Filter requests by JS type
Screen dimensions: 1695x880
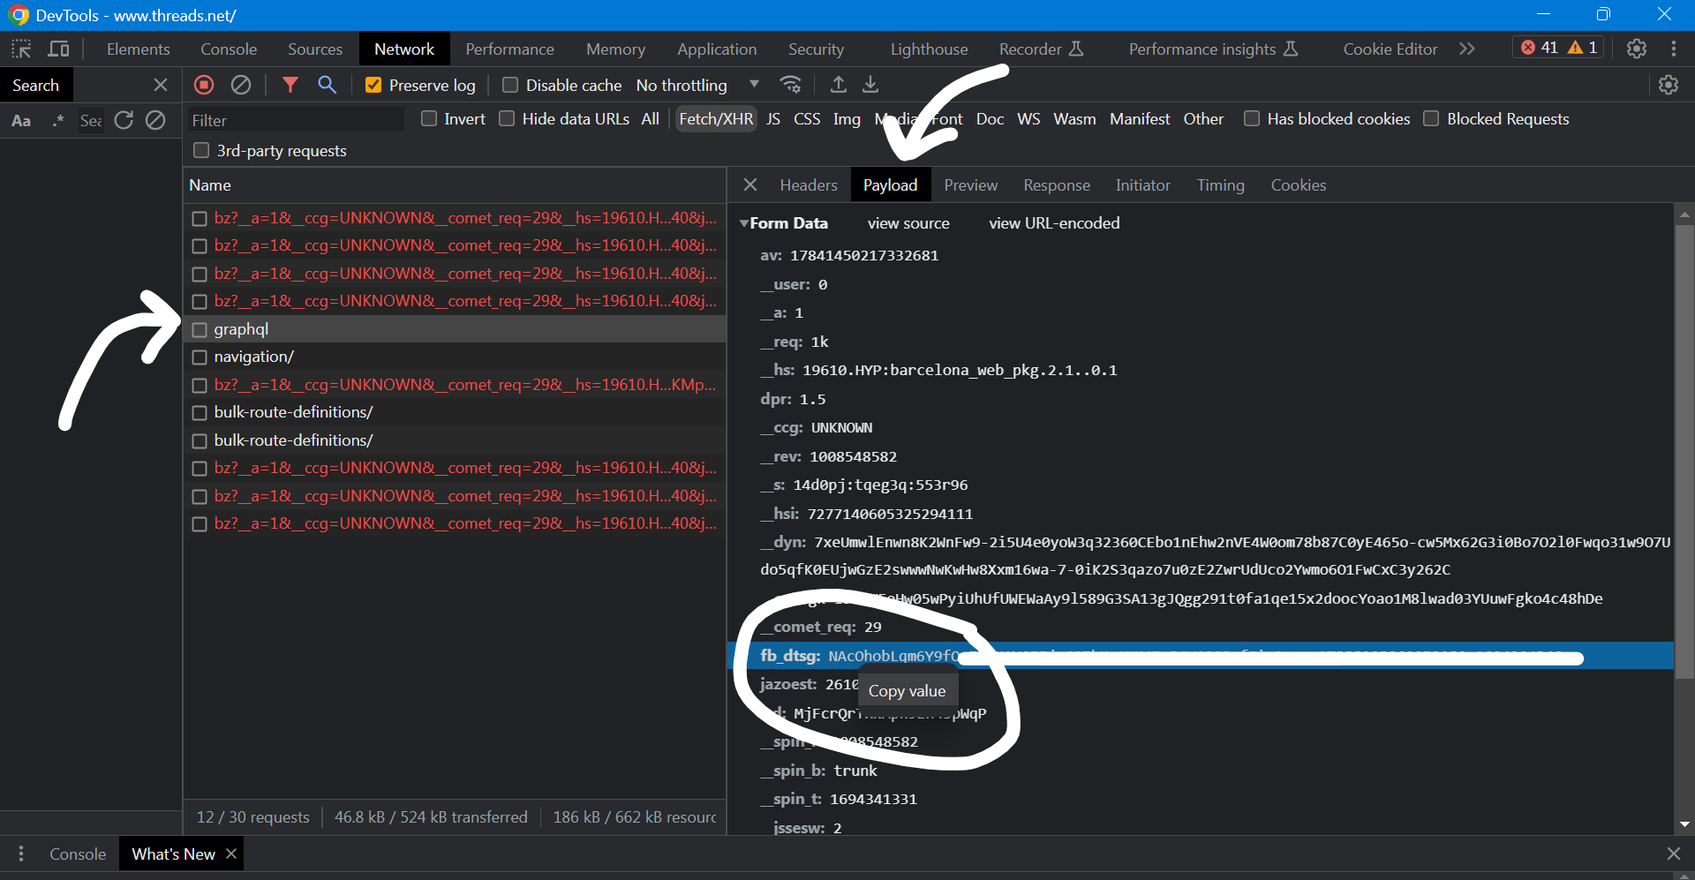pyautogui.click(x=773, y=118)
